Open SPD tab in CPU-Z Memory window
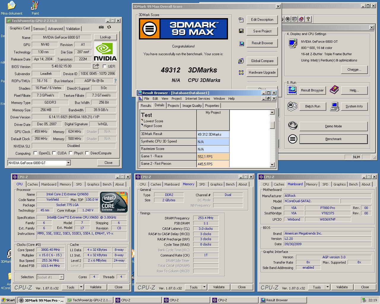 point(202,184)
